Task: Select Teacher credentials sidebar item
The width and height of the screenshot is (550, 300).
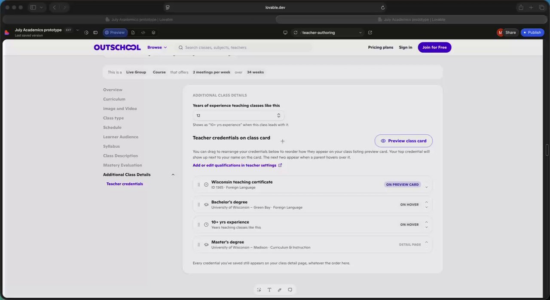Action: [125, 184]
